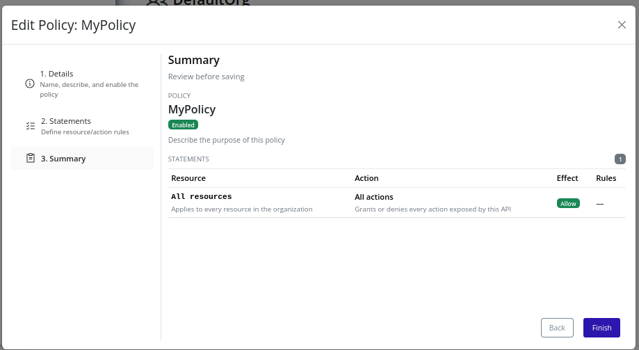Click the 'Edit Policy: MyPolicy' dialog title

73,25
